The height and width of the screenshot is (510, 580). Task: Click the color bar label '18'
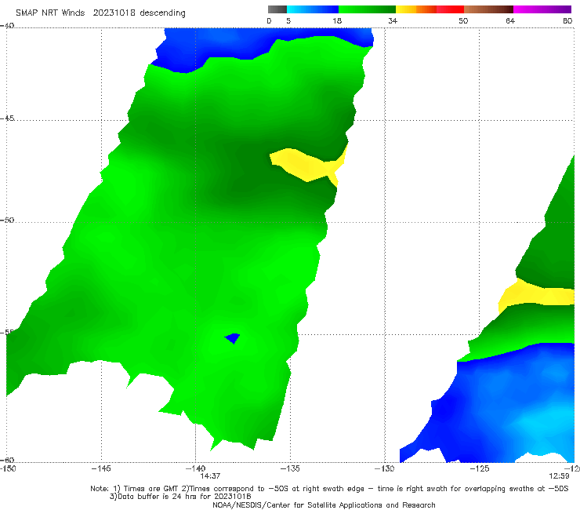tap(337, 21)
